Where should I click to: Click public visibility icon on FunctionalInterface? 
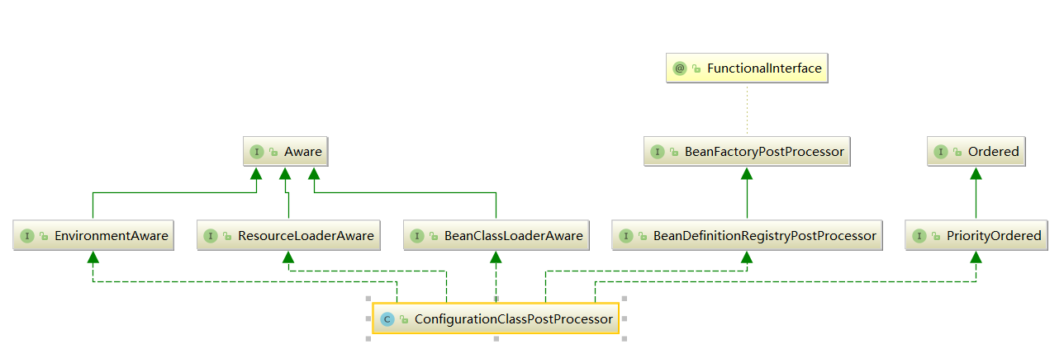pyautogui.click(x=696, y=69)
